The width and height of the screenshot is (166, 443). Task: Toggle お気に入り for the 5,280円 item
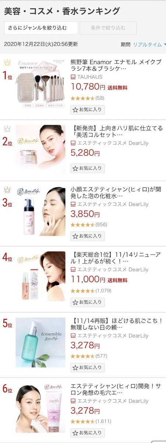88,168
